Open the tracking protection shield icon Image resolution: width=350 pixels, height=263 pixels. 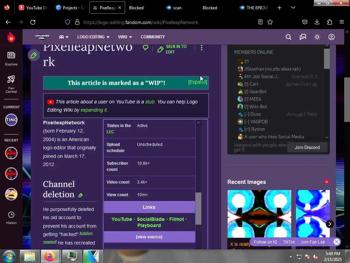click(x=68, y=22)
